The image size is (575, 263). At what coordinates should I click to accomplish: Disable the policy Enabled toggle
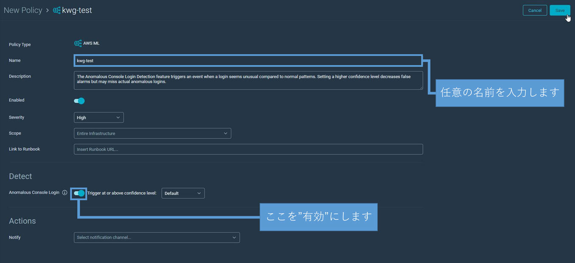pos(79,101)
